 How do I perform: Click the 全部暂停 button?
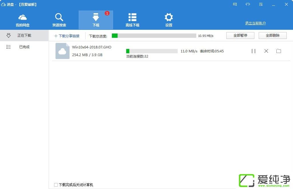click(240, 36)
